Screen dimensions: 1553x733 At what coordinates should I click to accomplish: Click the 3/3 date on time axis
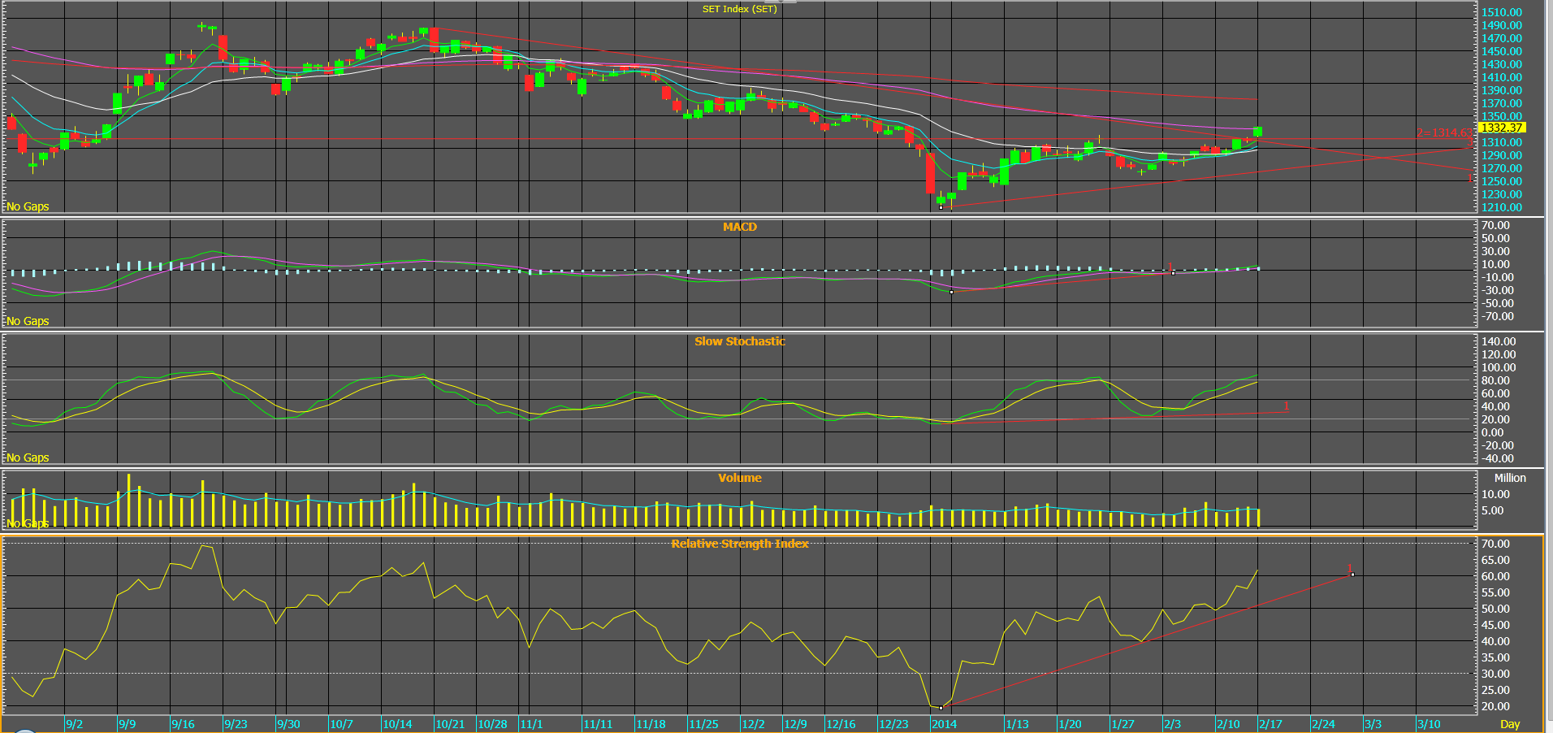[1373, 724]
